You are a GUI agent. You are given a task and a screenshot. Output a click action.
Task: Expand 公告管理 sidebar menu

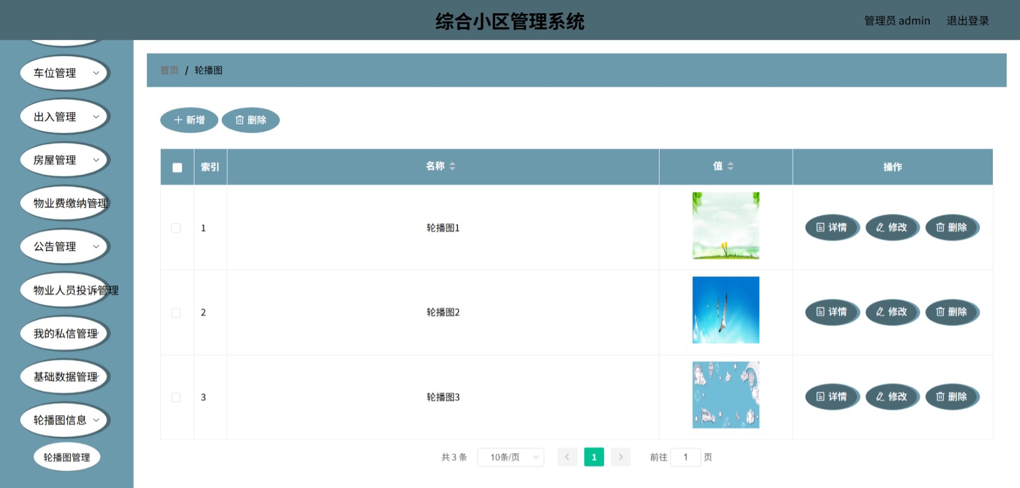pos(65,247)
